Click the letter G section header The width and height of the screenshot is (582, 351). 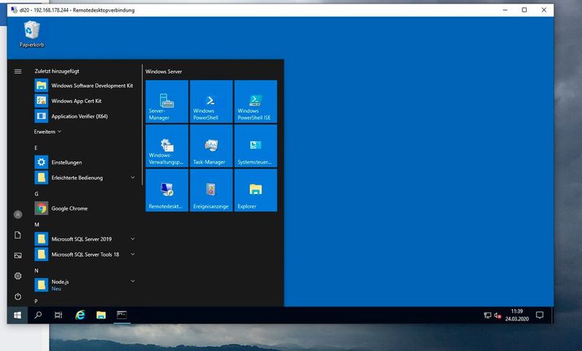click(36, 193)
